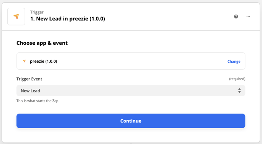The height and width of the screenshot is (144, 262).
Task: Click the large preezie logo in the header
Action: pos(16,17)
